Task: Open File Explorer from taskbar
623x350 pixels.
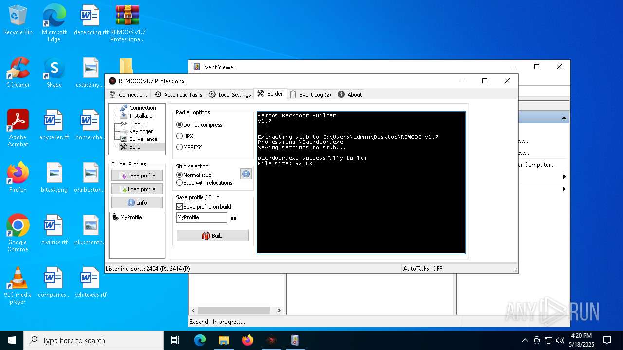Action: [224, 340]
